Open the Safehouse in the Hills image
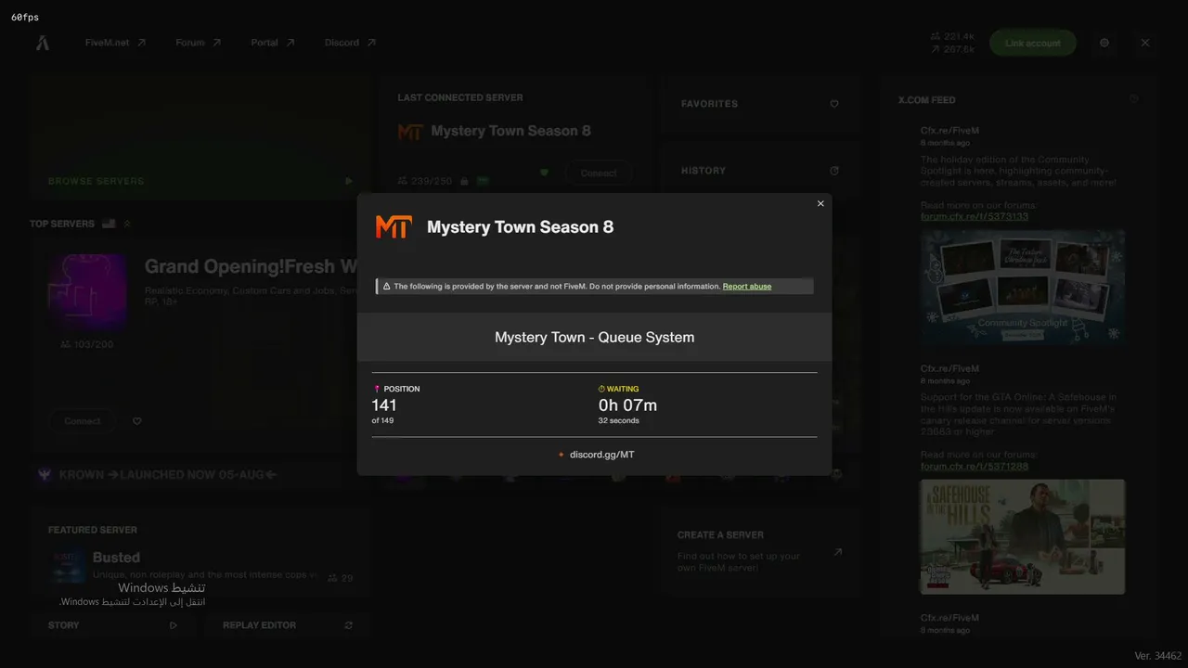 [x=1023, y=536]
